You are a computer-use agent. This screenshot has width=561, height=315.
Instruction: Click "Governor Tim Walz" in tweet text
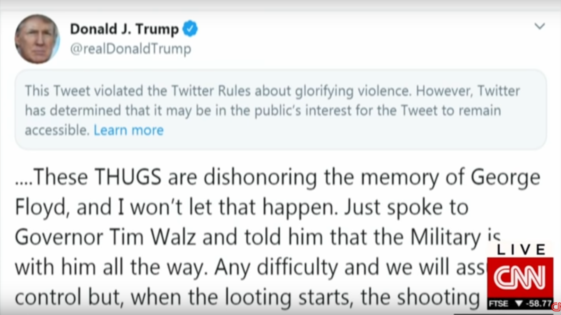click(x=105, y=237)
